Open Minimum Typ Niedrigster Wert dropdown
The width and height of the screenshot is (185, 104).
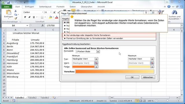tap(96, 59)
